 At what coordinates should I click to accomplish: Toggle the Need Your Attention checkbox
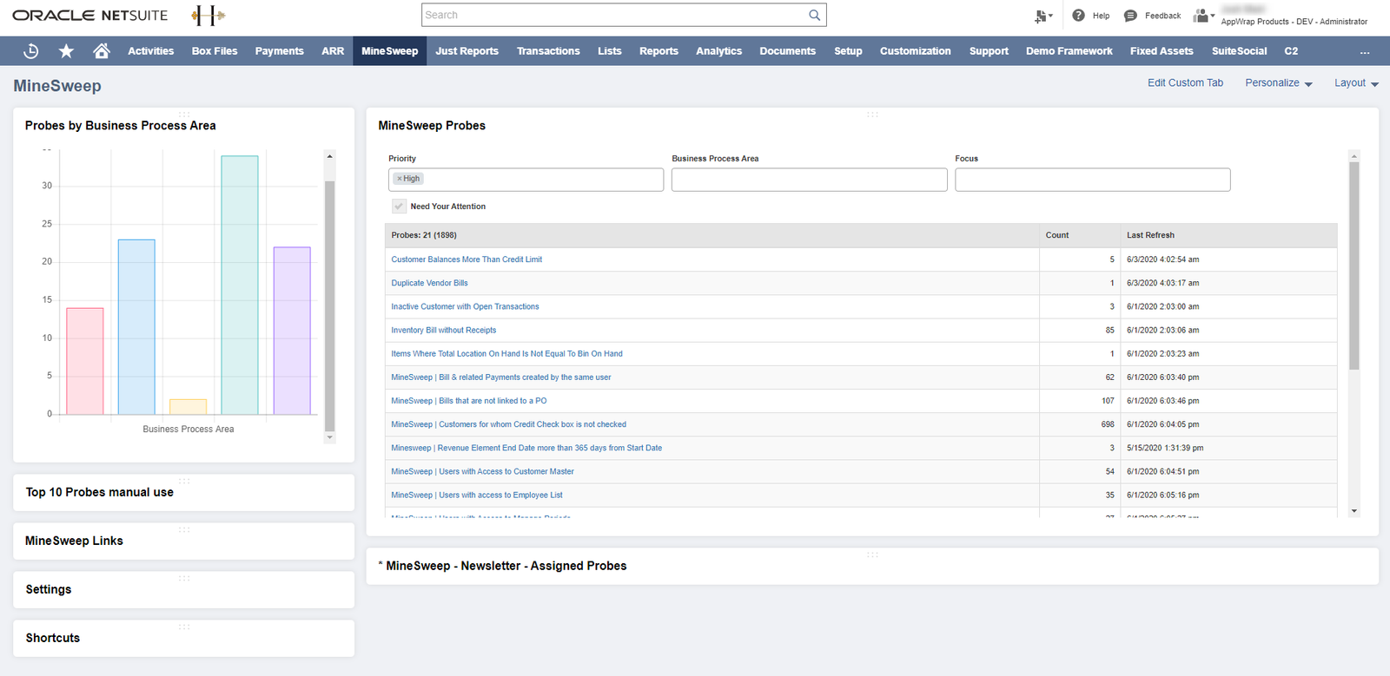[399, 207]
